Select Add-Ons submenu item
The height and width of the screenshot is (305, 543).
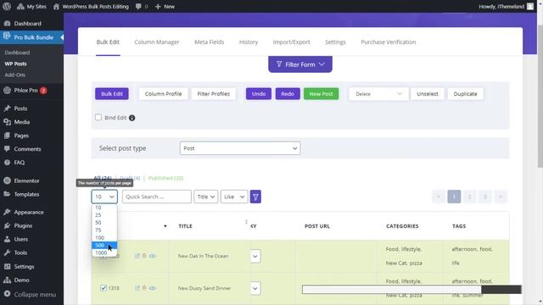(15, 75)
